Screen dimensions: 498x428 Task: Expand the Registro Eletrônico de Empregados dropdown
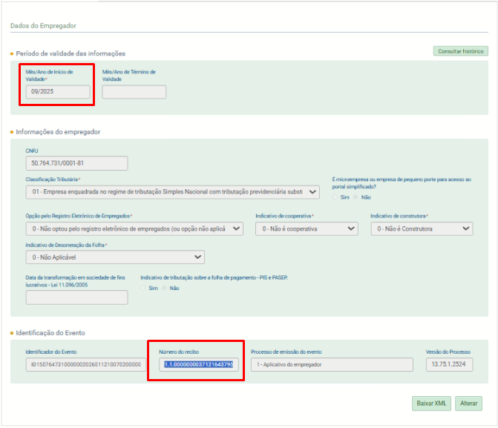coord(134,228)
